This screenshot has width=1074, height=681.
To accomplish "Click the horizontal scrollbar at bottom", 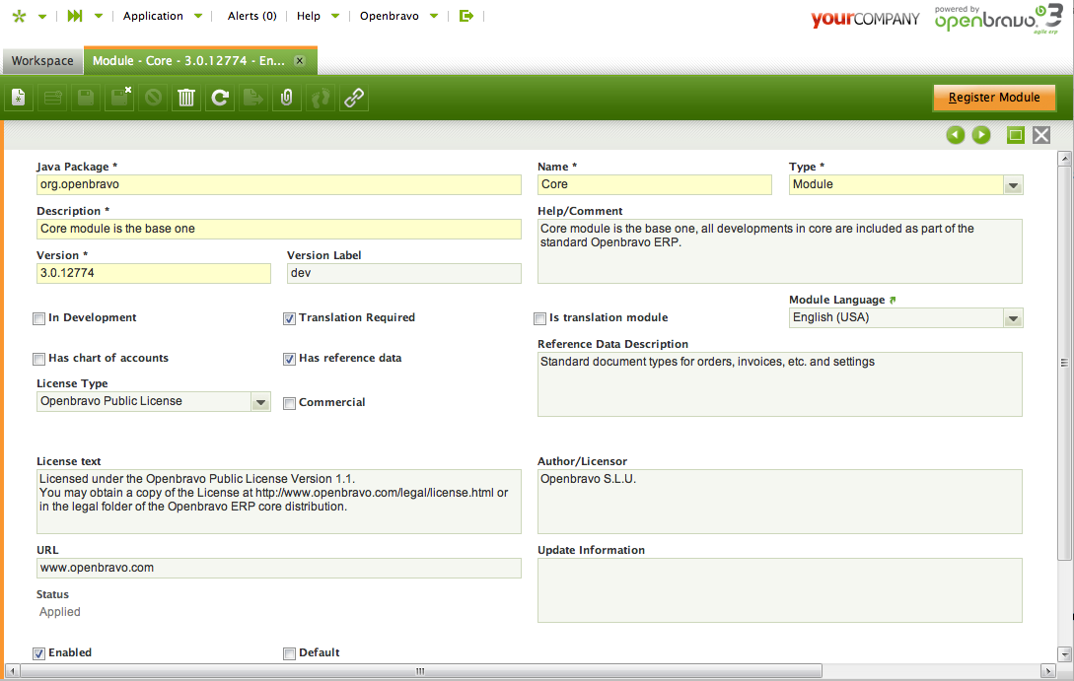I will (x=419, y=671).
